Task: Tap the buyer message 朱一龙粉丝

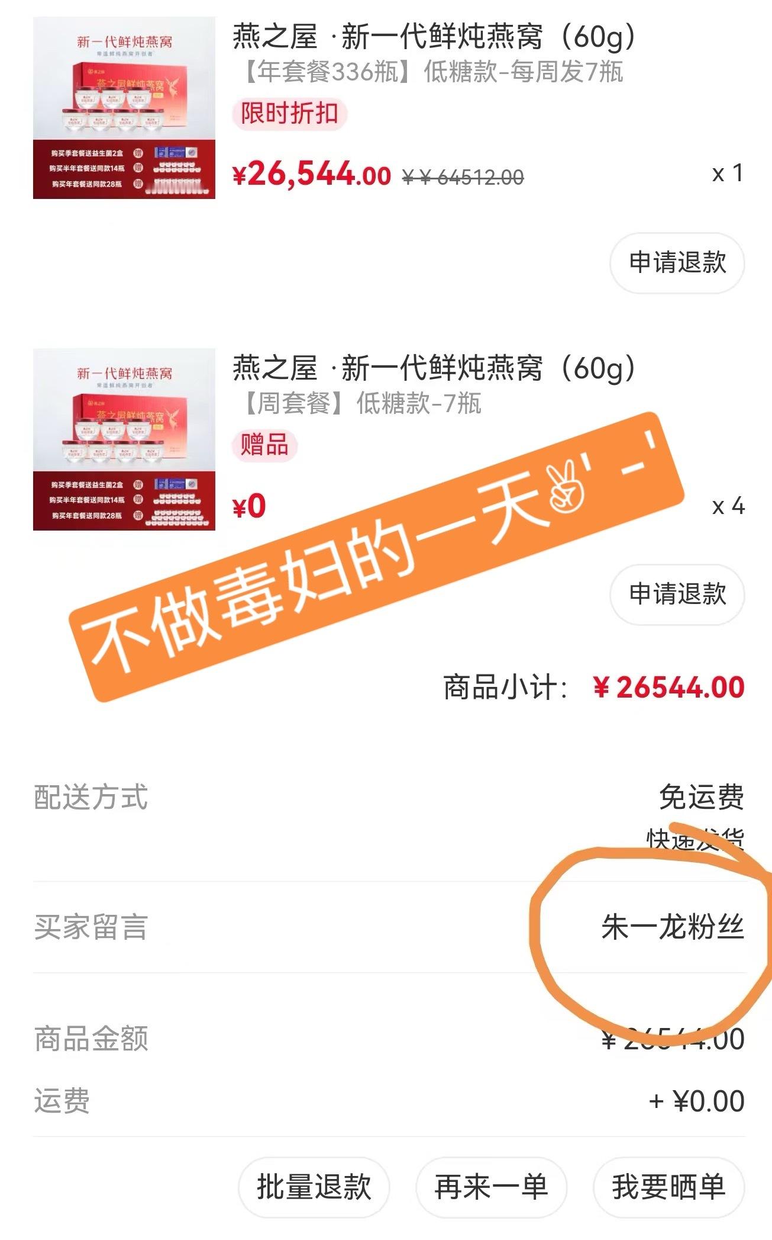Action: [x=673, y=927]
